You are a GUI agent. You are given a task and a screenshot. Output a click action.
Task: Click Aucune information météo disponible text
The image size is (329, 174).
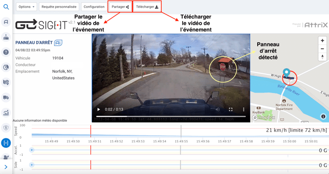coord(40,121)
